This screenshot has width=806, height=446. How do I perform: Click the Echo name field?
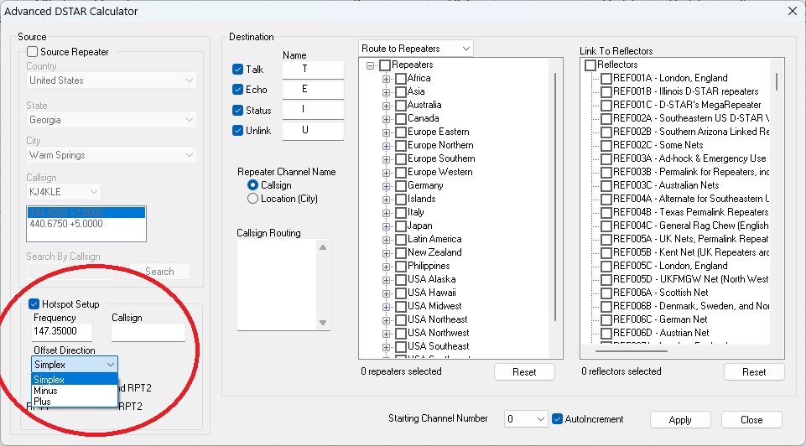coord(313,90)
